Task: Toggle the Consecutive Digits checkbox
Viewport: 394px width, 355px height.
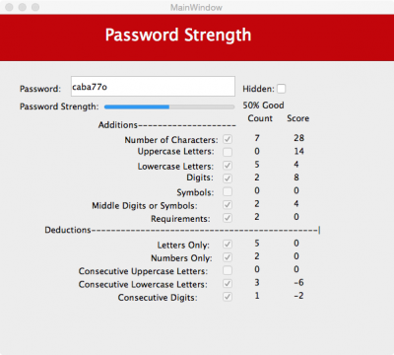Action: (228, 297)
